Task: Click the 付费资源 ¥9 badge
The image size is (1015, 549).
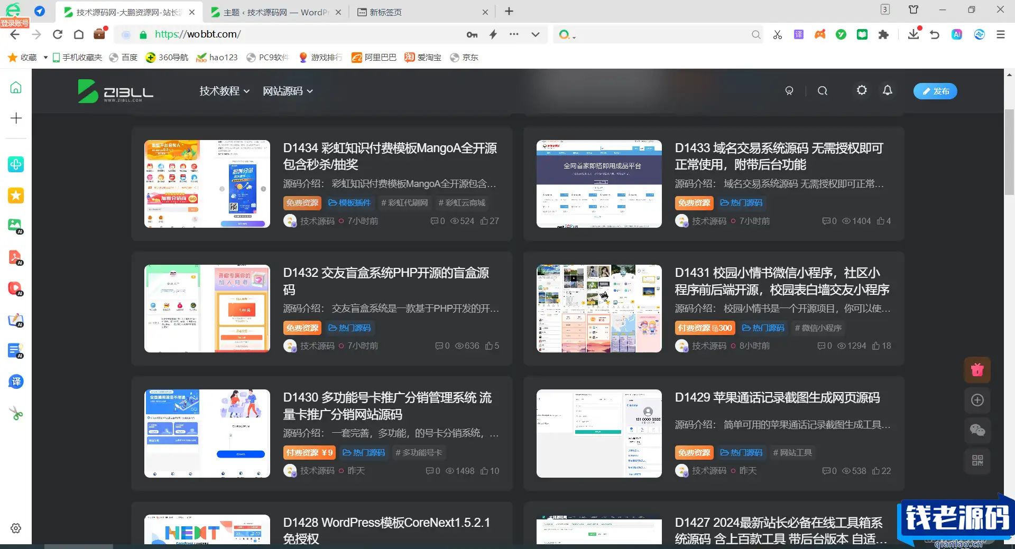Action: coord(310,453)
